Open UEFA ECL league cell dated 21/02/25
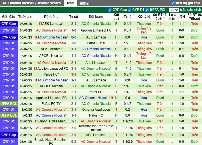The width and height of the screenshot is (202, 145). (9, 104)
